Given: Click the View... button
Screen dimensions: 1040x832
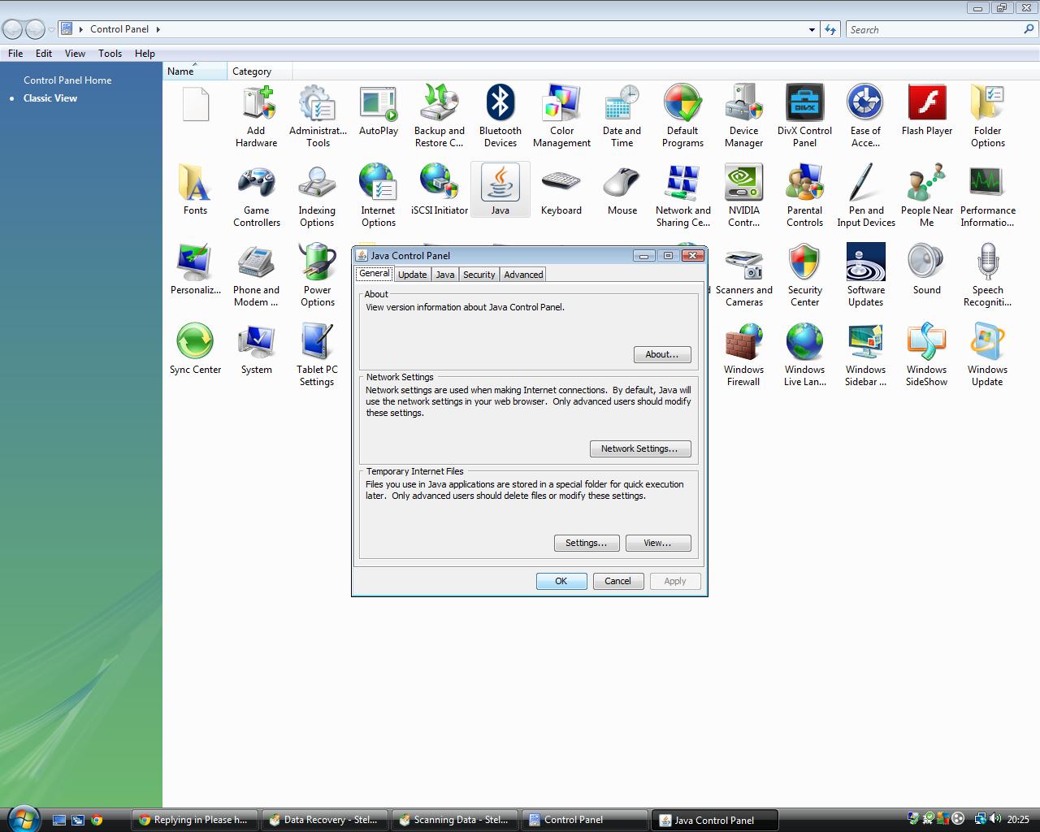Looking at the screenshot, I should [658, 543].
